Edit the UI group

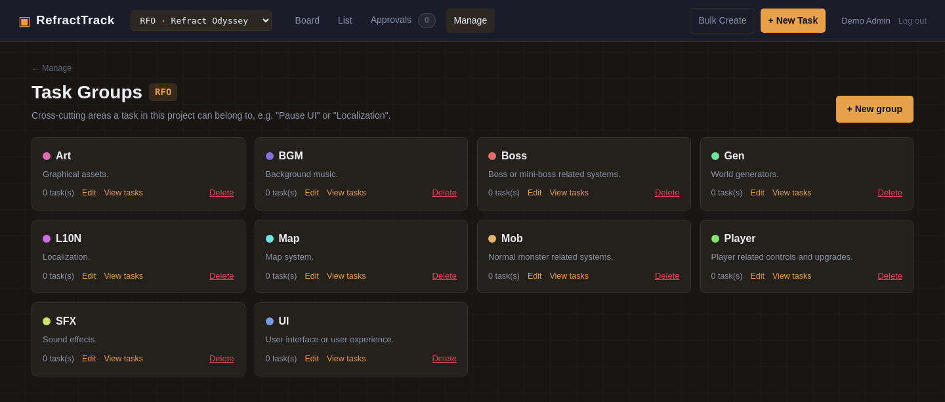(x=312, y=359)
